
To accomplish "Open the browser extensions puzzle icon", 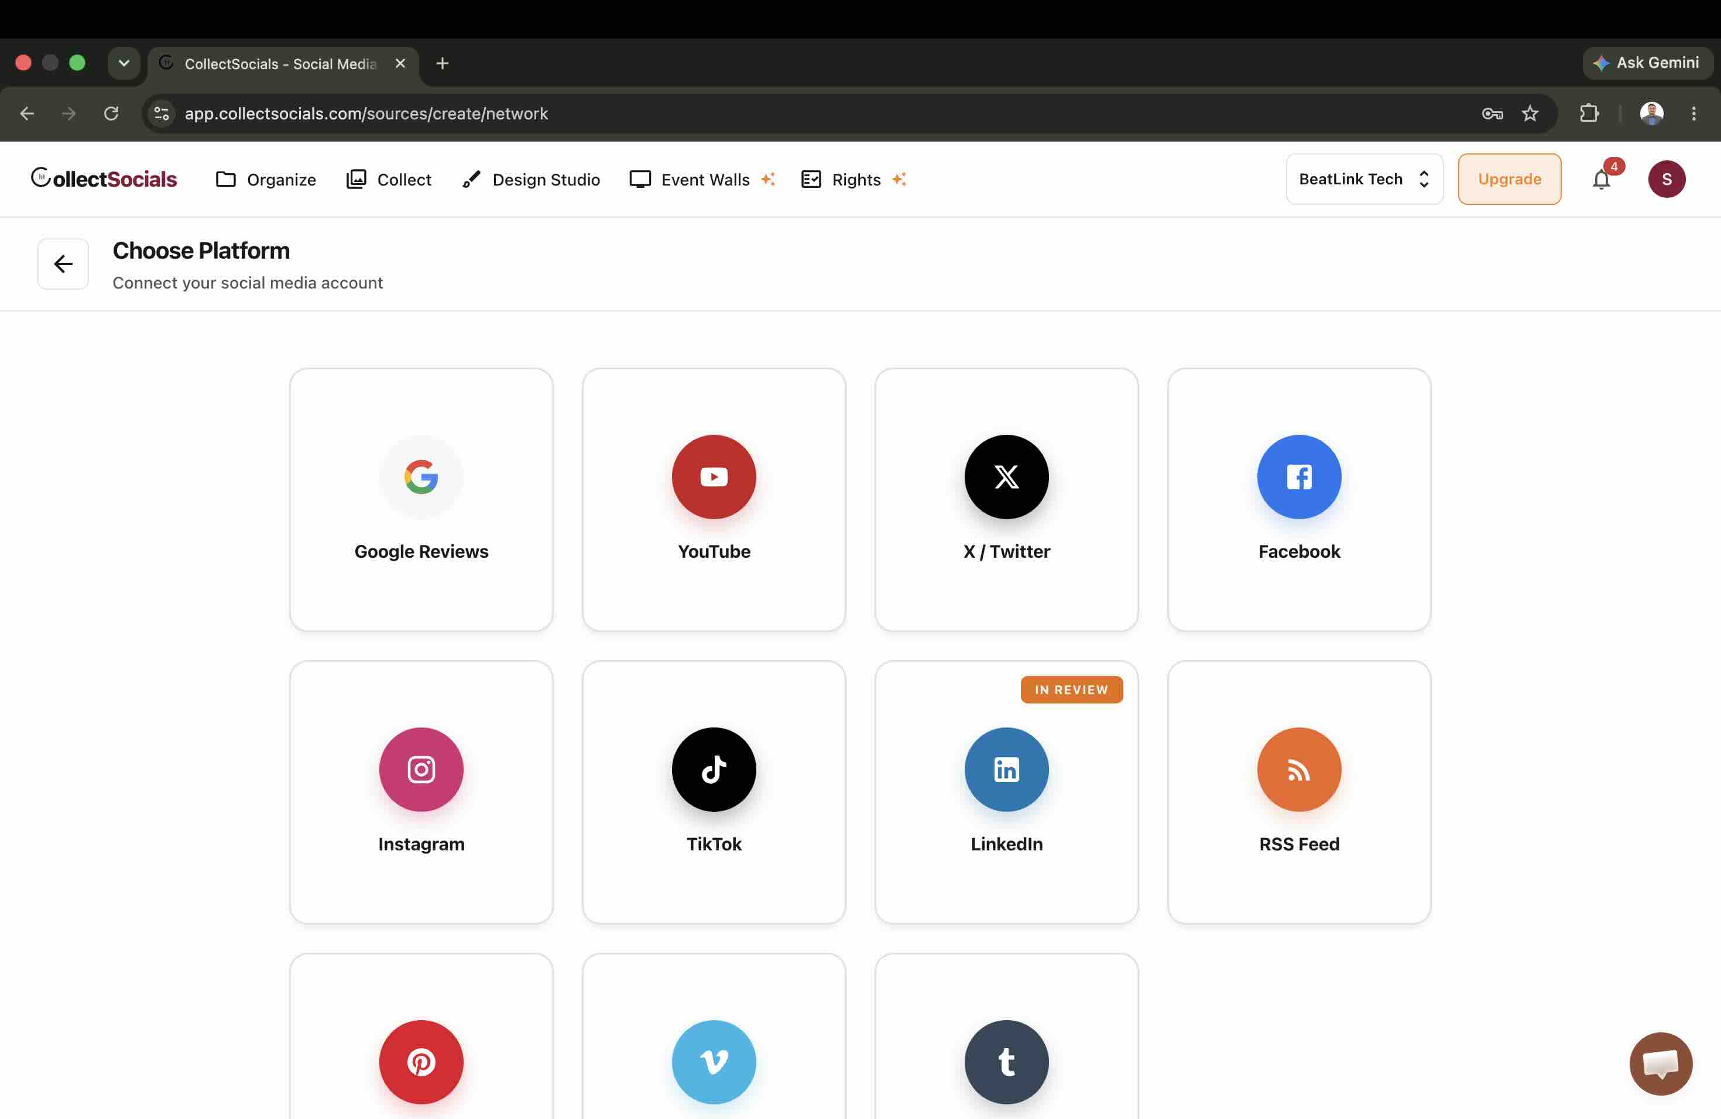I will (x=1588, y=114).
